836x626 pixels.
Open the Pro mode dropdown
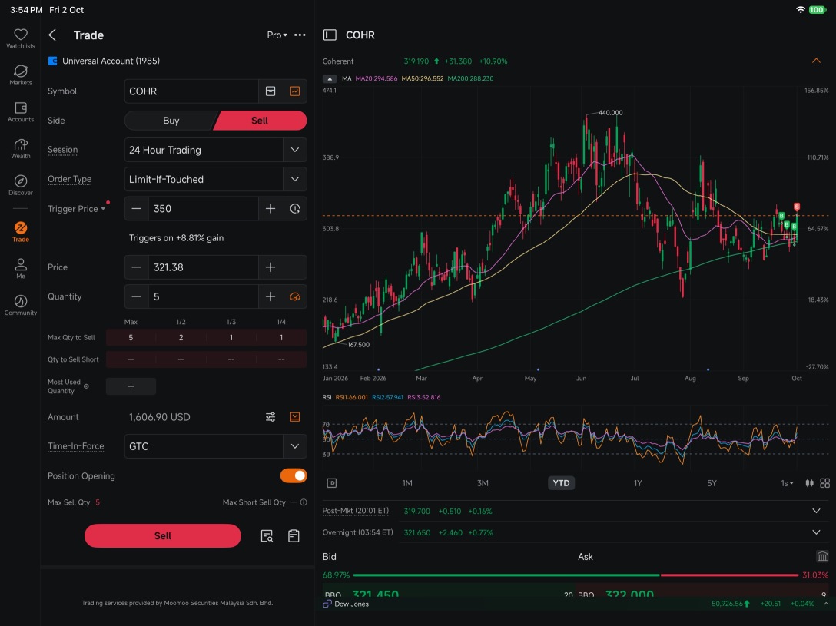[x=277, y=35]
